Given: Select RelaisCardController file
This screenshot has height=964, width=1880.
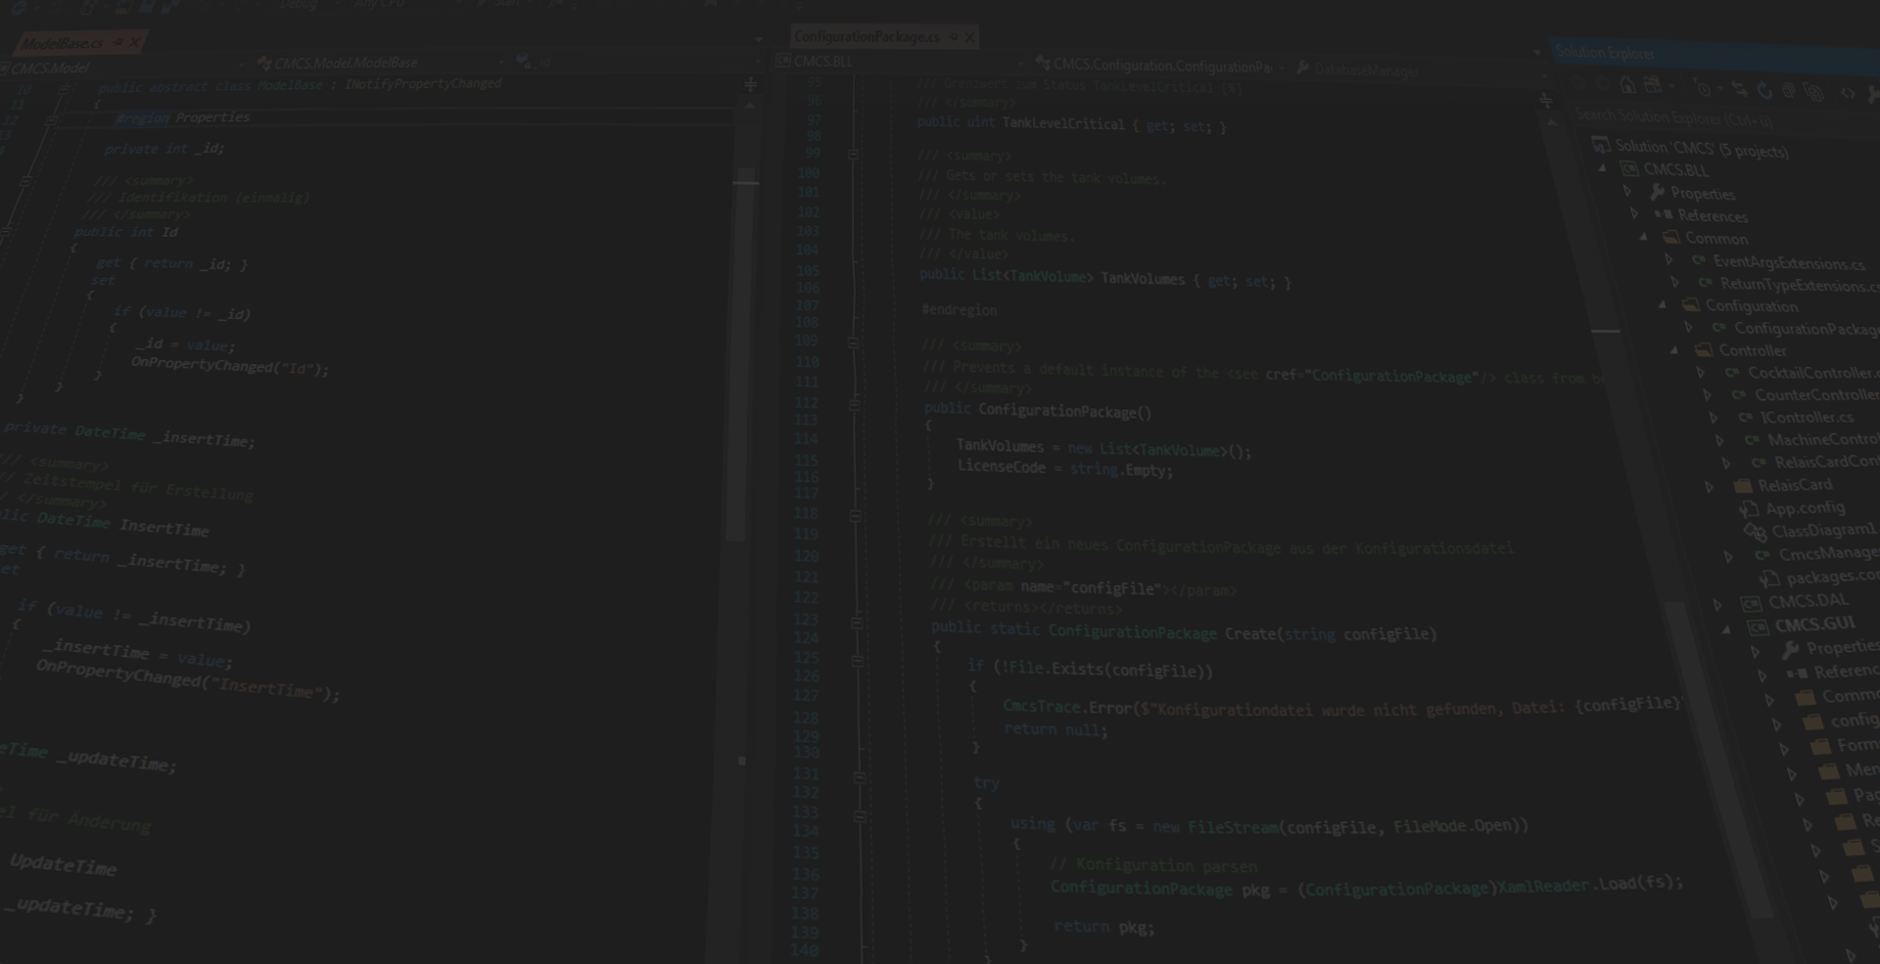Looking at the screenshot, I should 1826,462.
